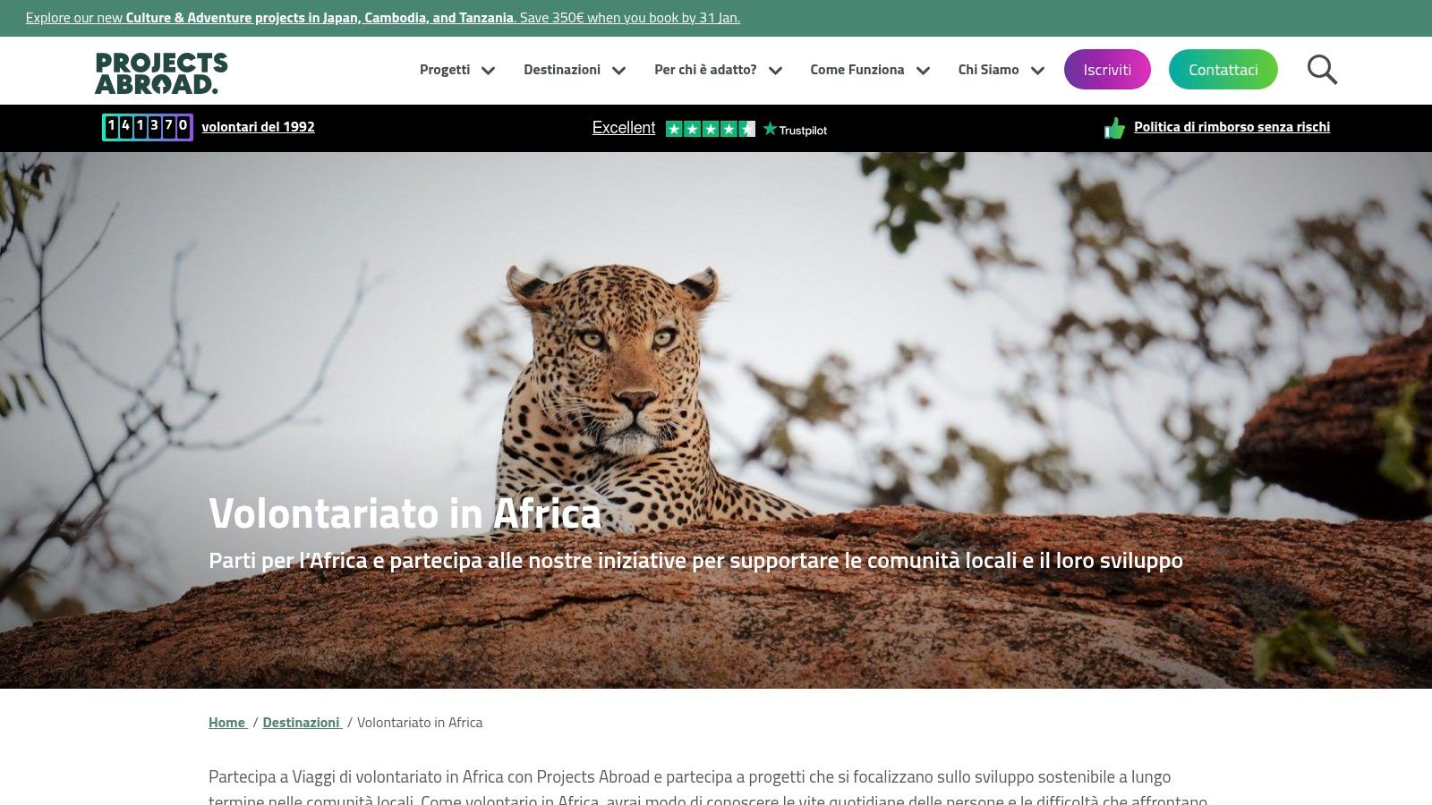1432x805 pixels.
Task: Open the Come Funziona menu
Action: click(857, 70)
